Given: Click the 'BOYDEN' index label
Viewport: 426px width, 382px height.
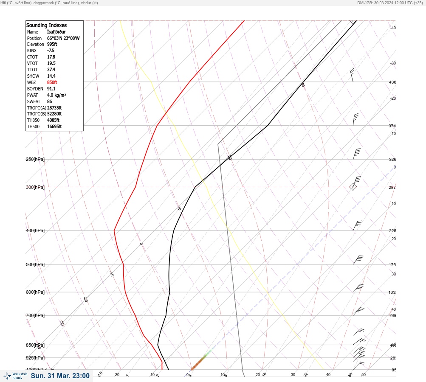Looking at the screenshot, I should coord(35,89).
